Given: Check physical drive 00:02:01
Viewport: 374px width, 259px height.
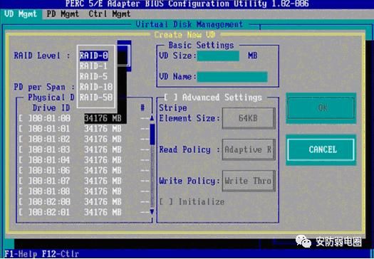Looking at the screenshot, I should [x=24, y=212].
